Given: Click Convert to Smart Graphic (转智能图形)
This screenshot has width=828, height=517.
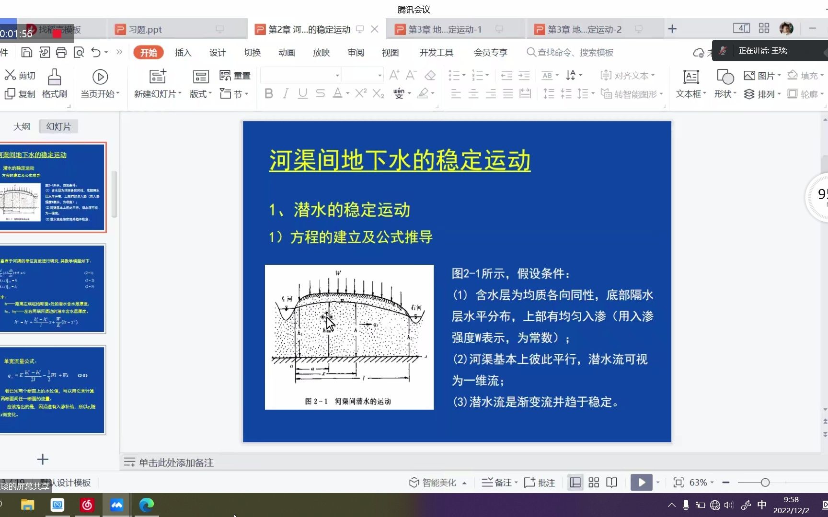Looking at the screenshot, I should tap(632, 94).
